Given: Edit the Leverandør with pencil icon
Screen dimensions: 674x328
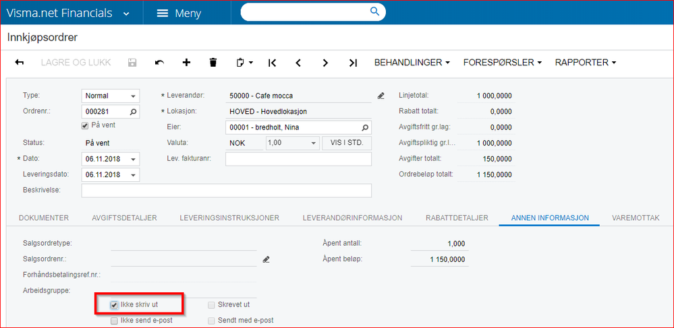Looking at the screenshot, I should 381,96.
